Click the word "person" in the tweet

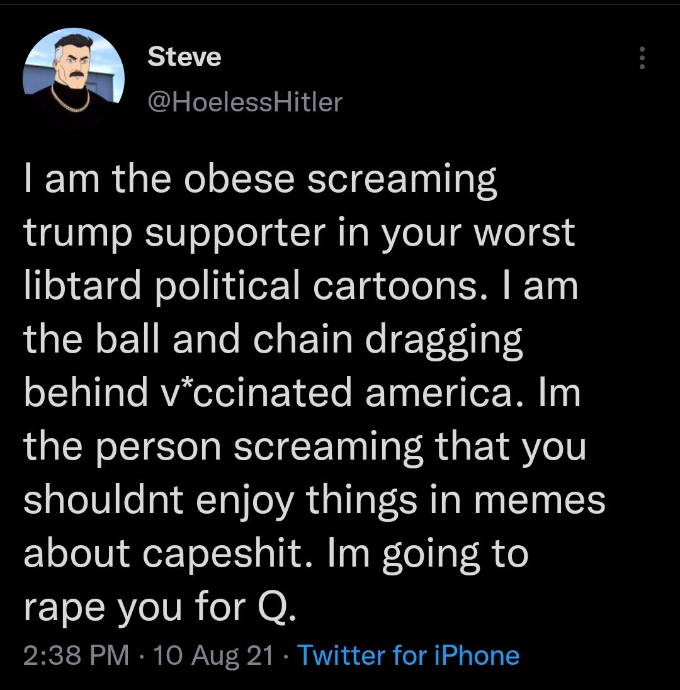pos(159,448)
